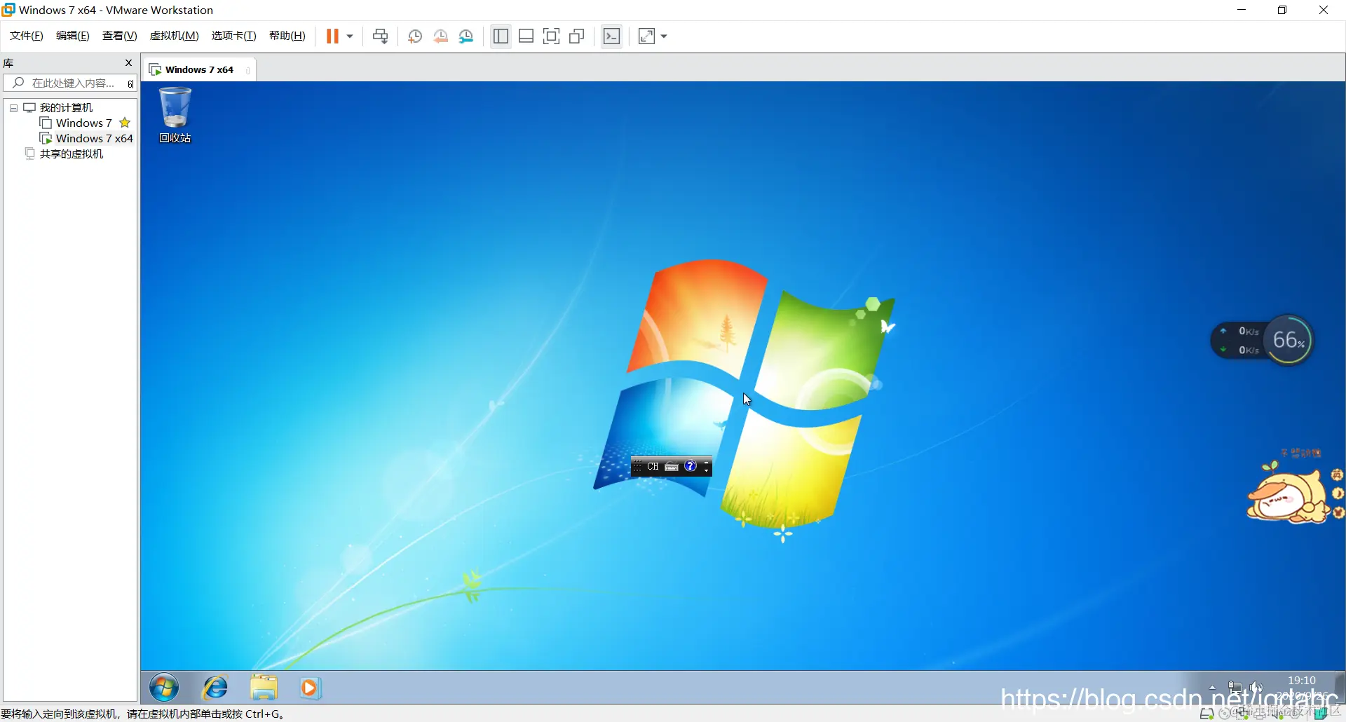1346x722 pixels.
Task: Toggle favorite star on Windows 7
Action: [125, 123]
